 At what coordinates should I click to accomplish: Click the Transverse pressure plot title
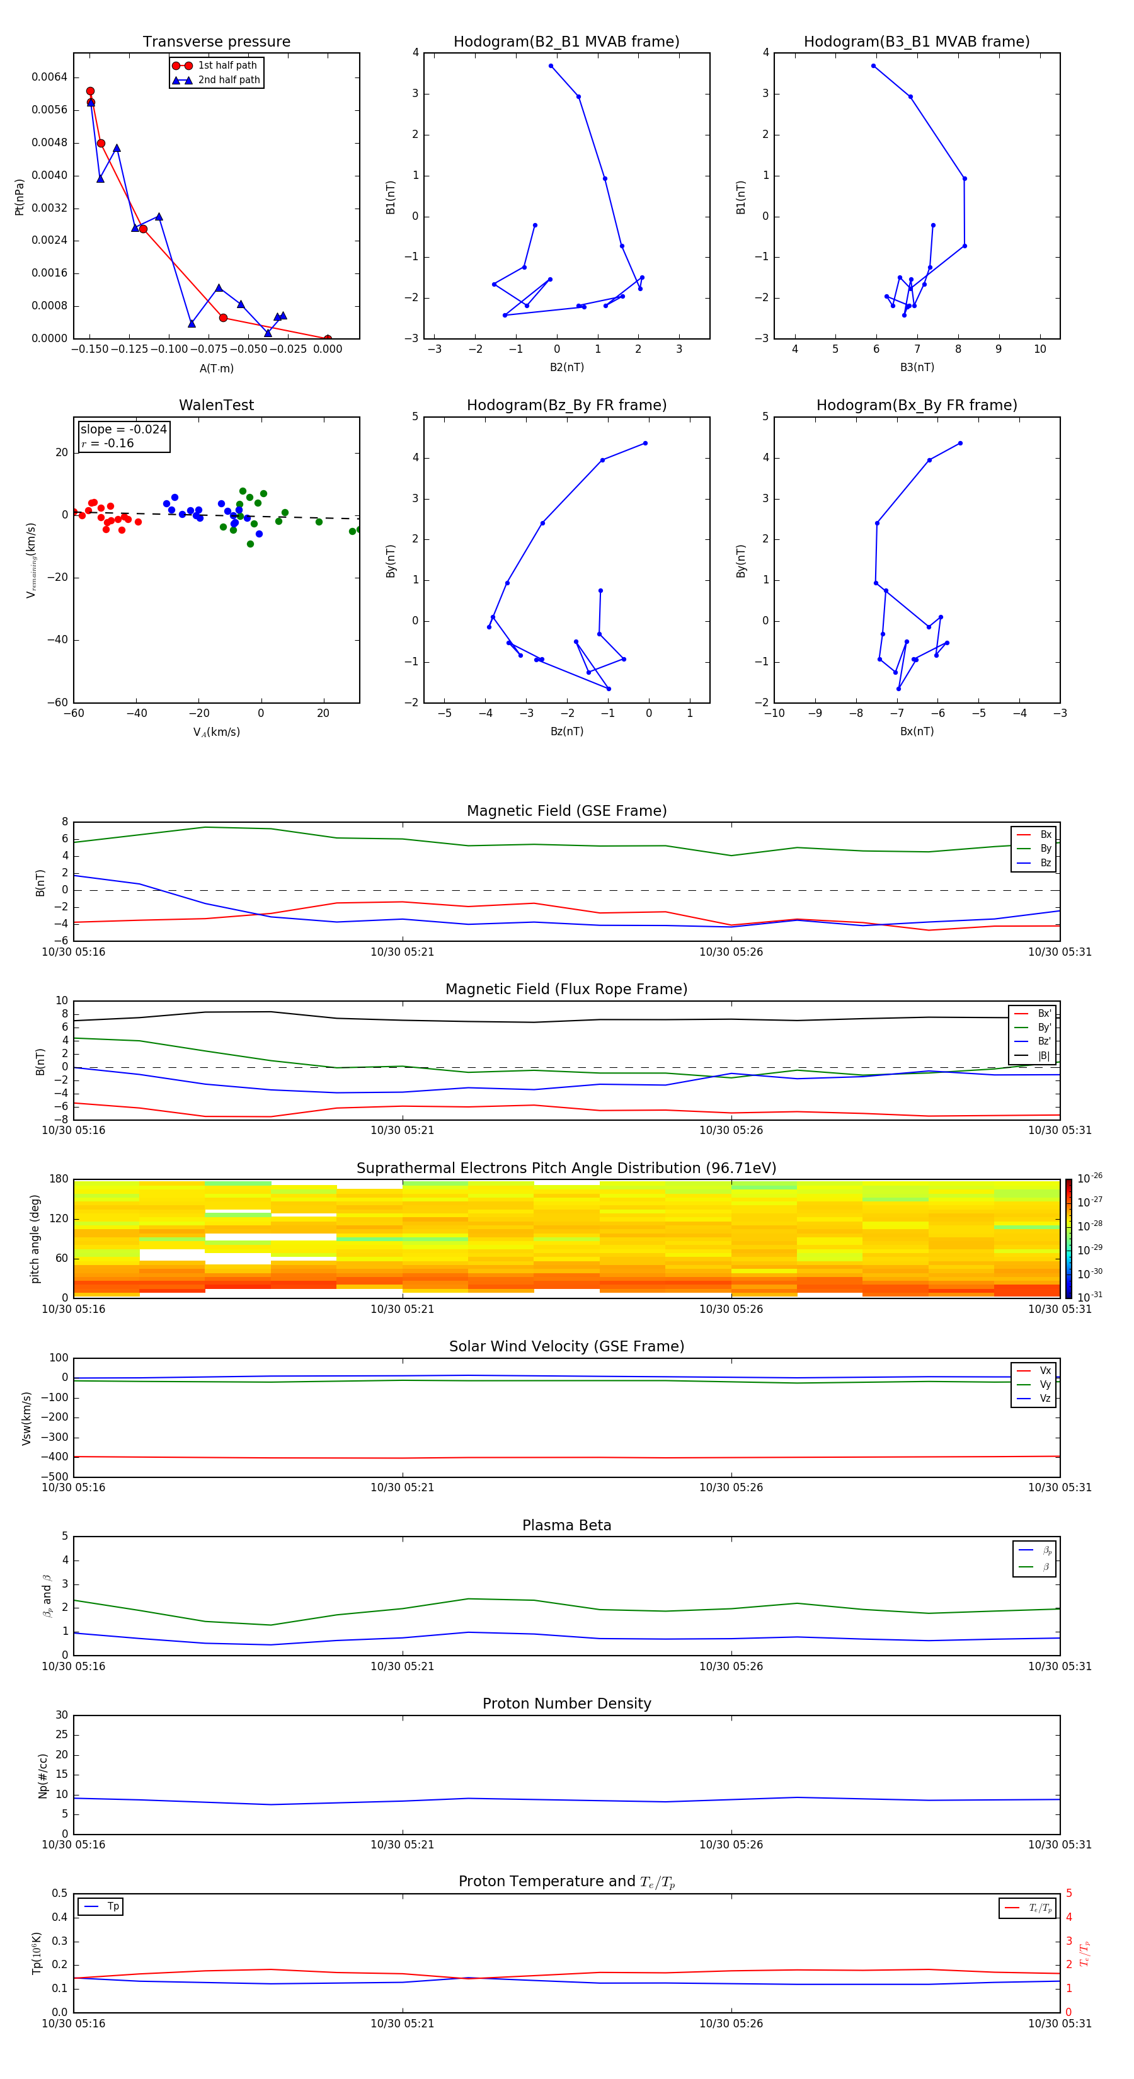216,42
